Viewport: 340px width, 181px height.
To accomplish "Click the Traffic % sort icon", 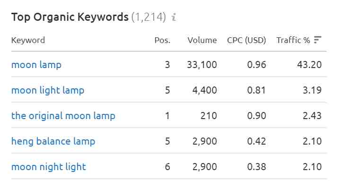I will click(318, 40).
